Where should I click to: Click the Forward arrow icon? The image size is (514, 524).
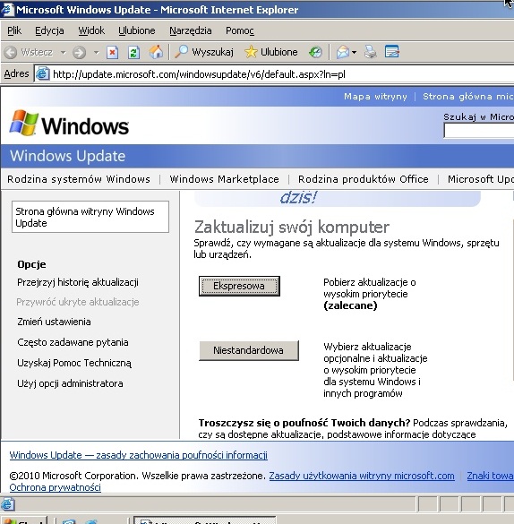(79, 53)
